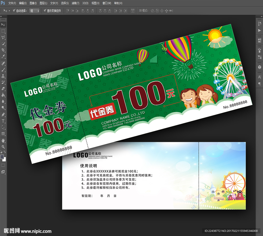Open the 图层(L) menu
This screenshot has height=236, width=263.
43,3
